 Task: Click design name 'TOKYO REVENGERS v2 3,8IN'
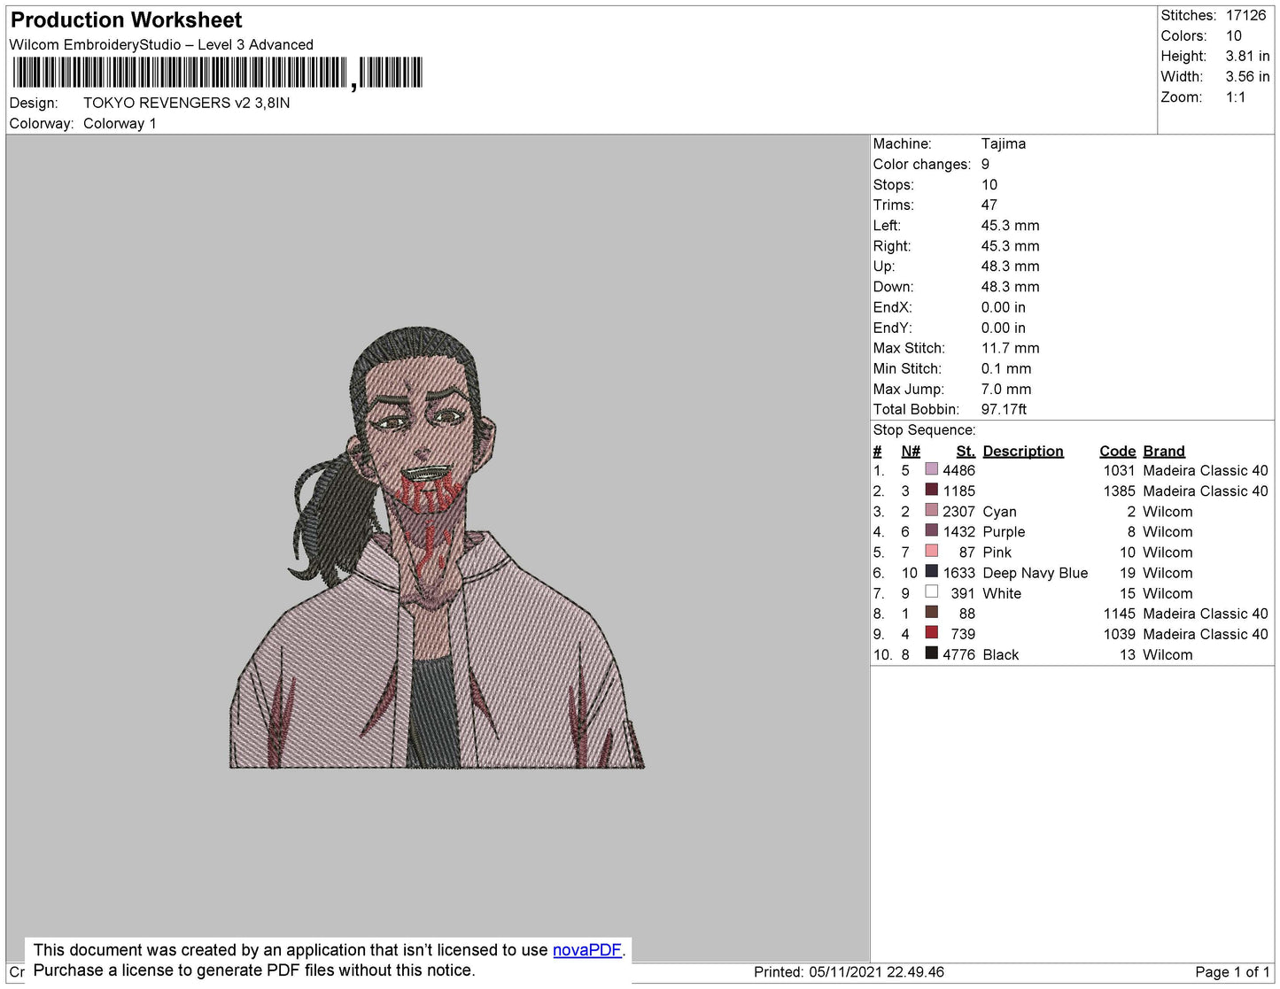187,103
